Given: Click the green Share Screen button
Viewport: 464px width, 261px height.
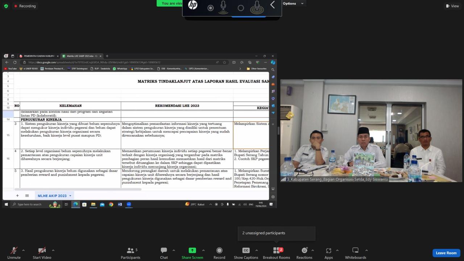Looking at the screenshot, I should click(x=192, y=253).
